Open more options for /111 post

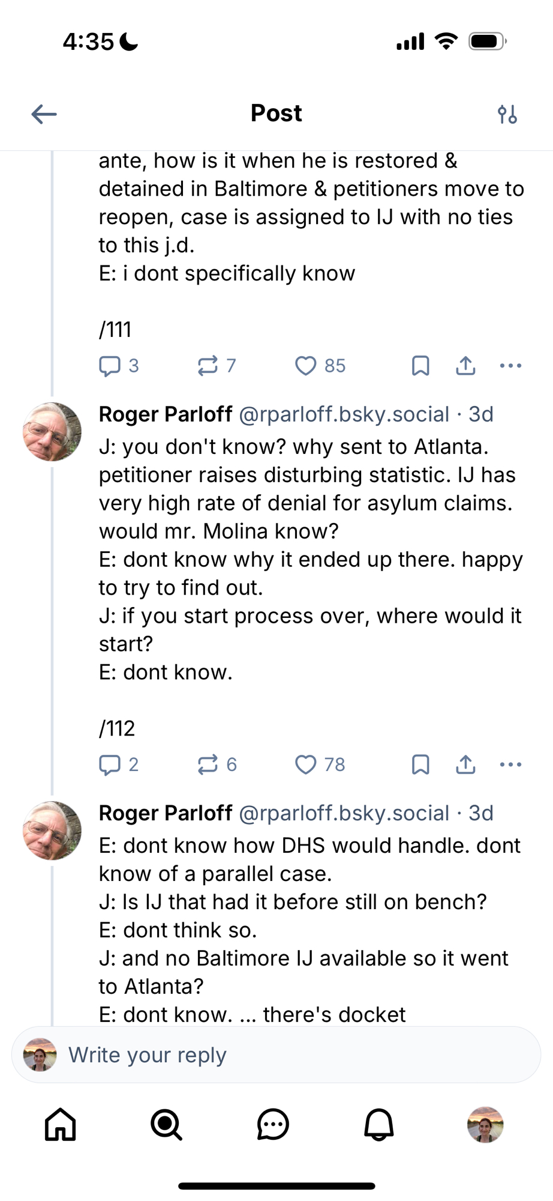(x=510, y=366)
